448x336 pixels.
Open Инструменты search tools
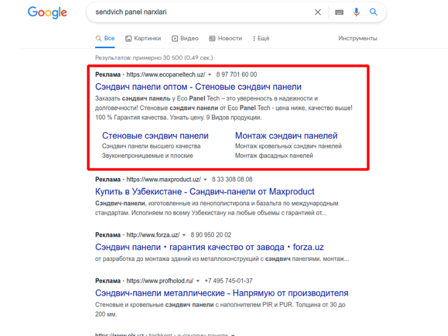click(x=358, y=38)
